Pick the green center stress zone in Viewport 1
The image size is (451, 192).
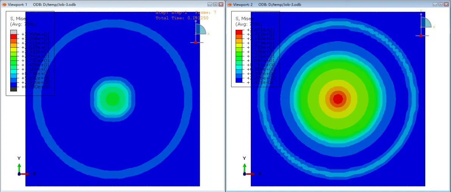[112, 99]
